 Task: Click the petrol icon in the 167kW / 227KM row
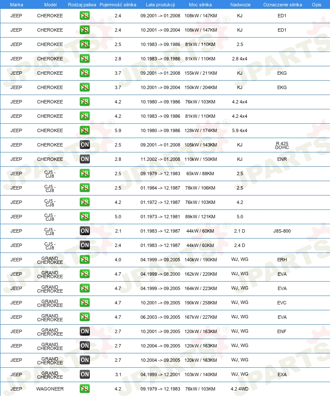click(84, 317)
